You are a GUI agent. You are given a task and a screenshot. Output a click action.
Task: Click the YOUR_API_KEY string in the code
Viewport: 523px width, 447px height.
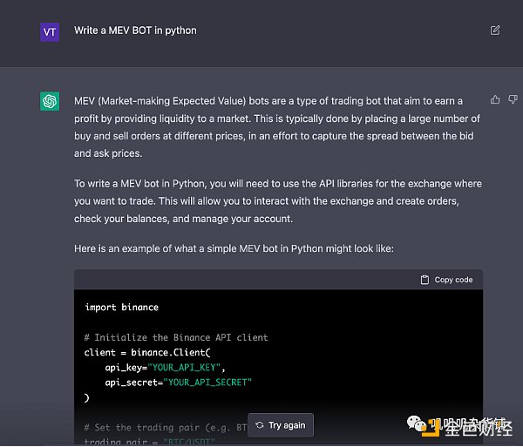[x=184, y=368]
